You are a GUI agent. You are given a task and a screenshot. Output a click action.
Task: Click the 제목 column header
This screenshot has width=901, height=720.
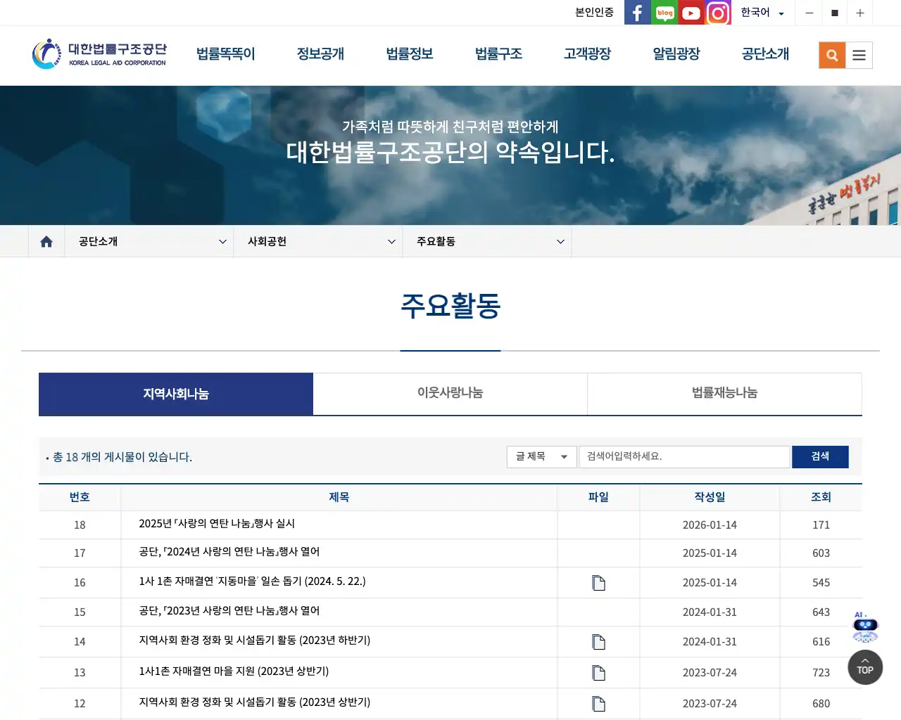pyautogui.click(x=339, y=497)
